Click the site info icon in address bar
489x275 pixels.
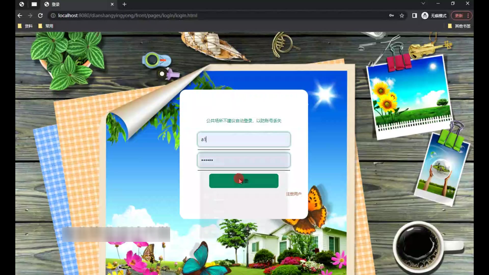coord(53,16)
